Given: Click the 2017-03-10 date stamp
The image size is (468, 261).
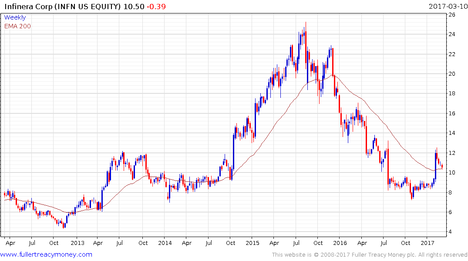Looking at the screenshot, I should 448,6.
